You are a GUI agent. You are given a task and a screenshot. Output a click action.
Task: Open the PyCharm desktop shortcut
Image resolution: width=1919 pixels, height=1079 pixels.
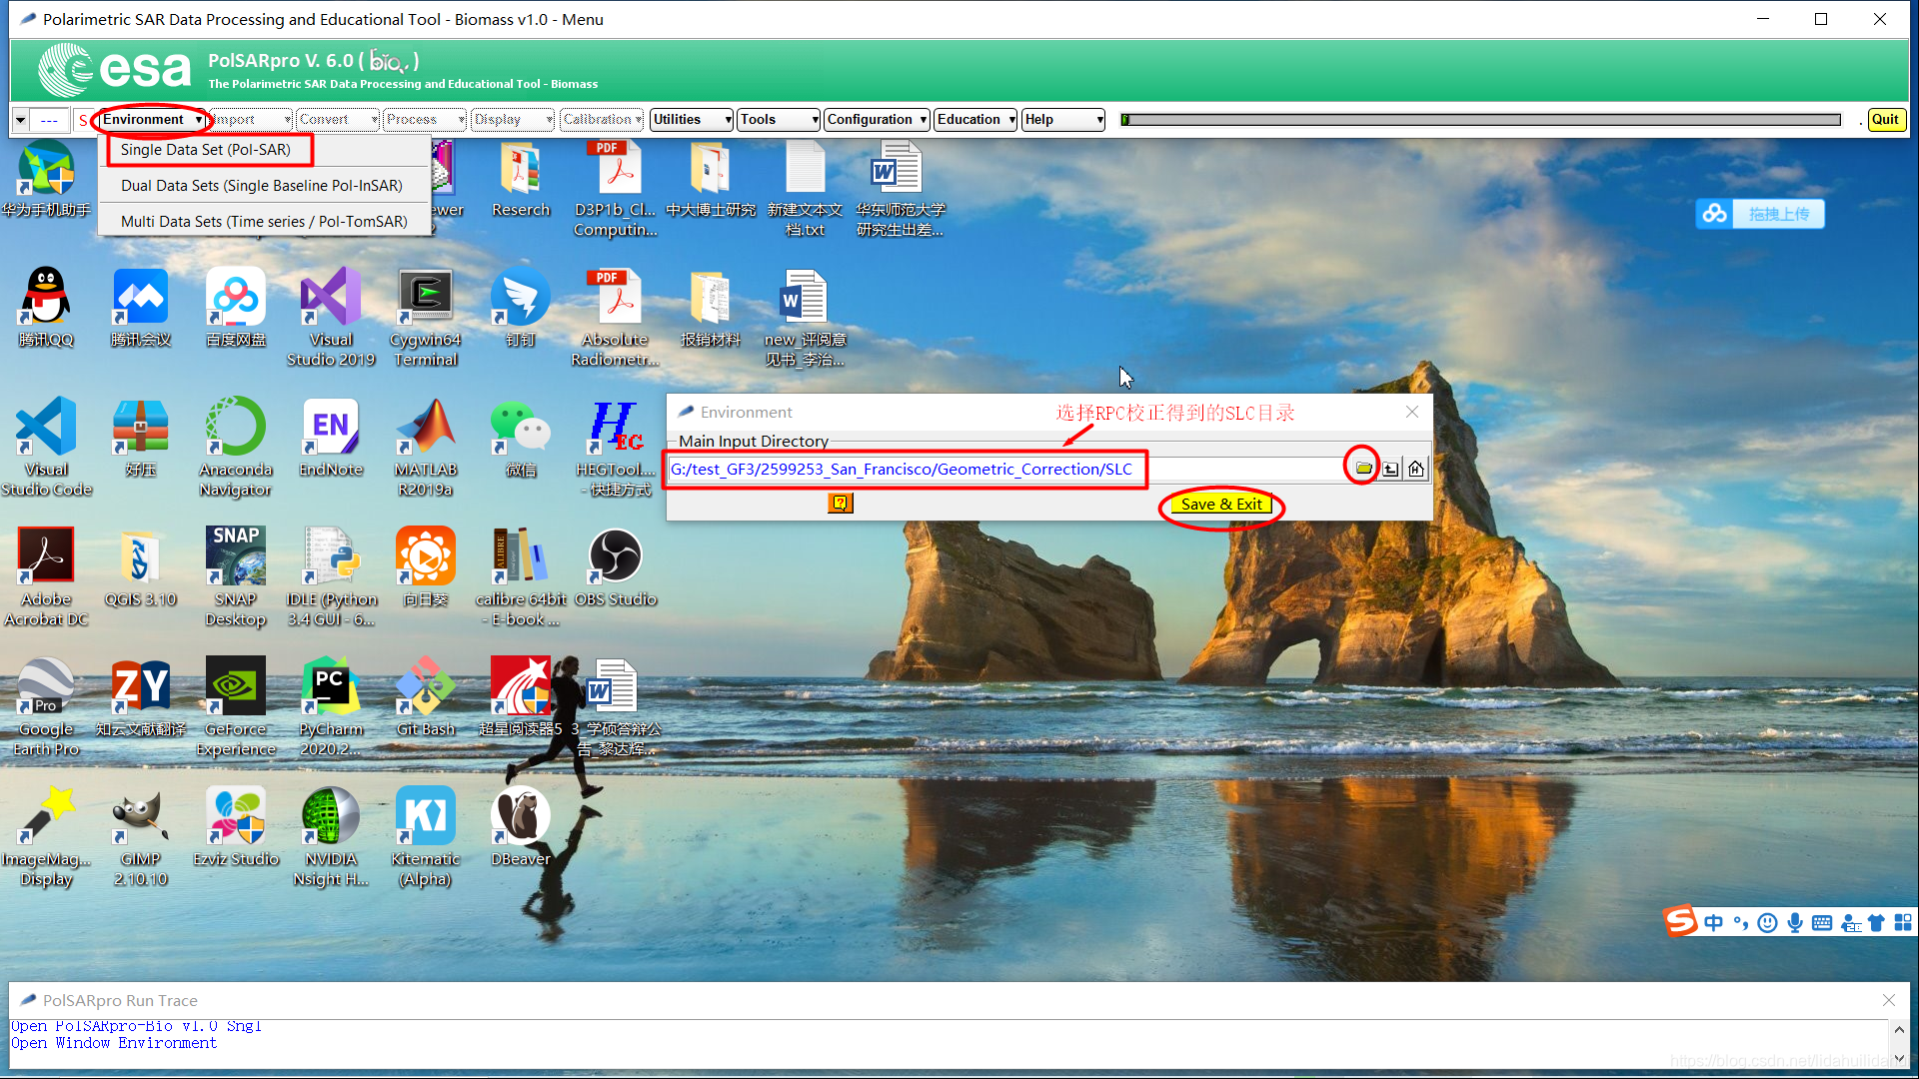(330, 687)
